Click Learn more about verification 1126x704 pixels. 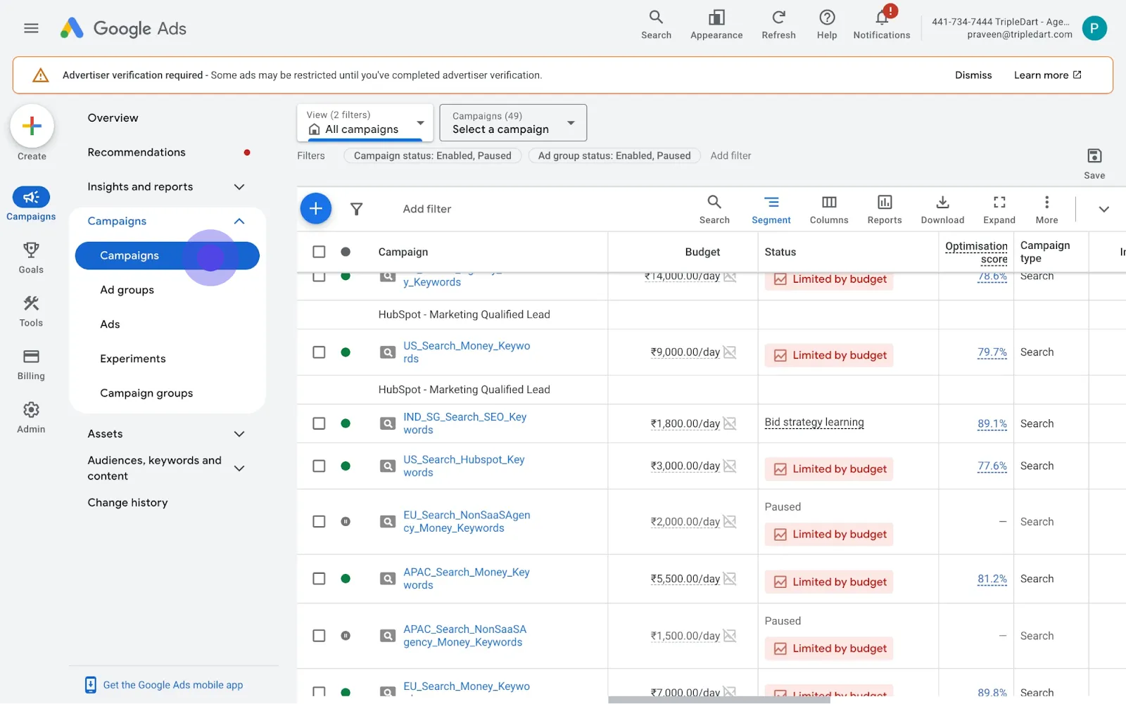[x=1047, y=75]
